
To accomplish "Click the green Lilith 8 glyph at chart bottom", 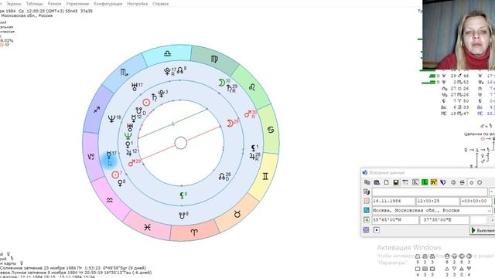I will click(183, 195).
